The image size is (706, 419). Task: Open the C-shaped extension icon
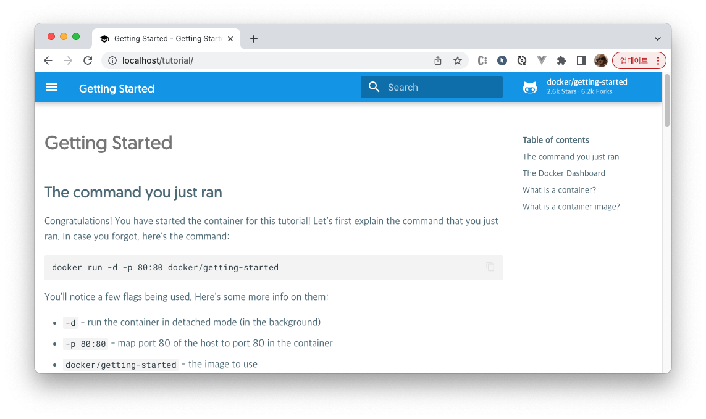pyautogui.click(x=482, y=60)
